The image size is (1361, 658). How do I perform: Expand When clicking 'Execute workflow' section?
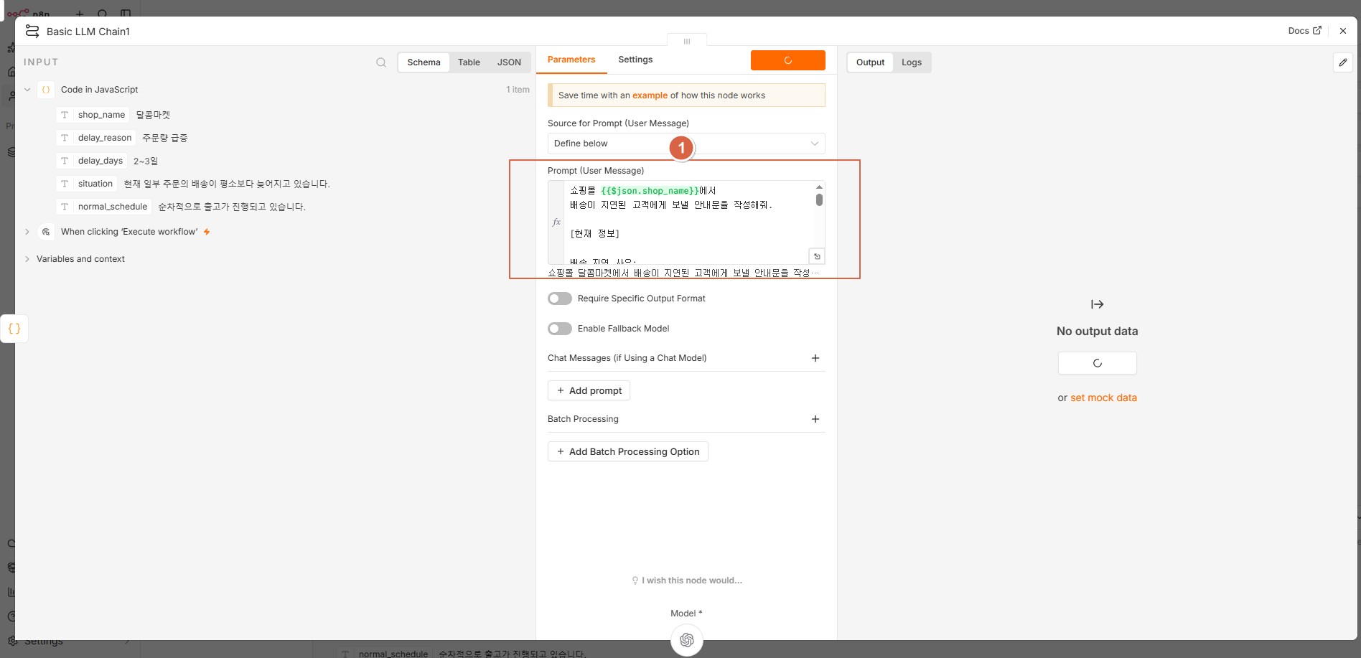click(x=27, y=232)
